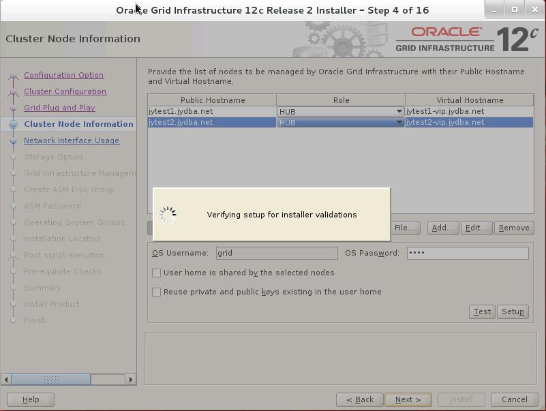Image resolution: width=546 pixels, height=411 pixels.
Task: Click the File... button
Action: pyautogui.click(x=406, y=228)
